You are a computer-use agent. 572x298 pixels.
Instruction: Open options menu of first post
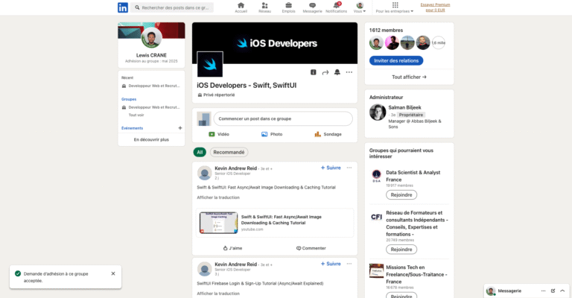[x=349, y=168]
